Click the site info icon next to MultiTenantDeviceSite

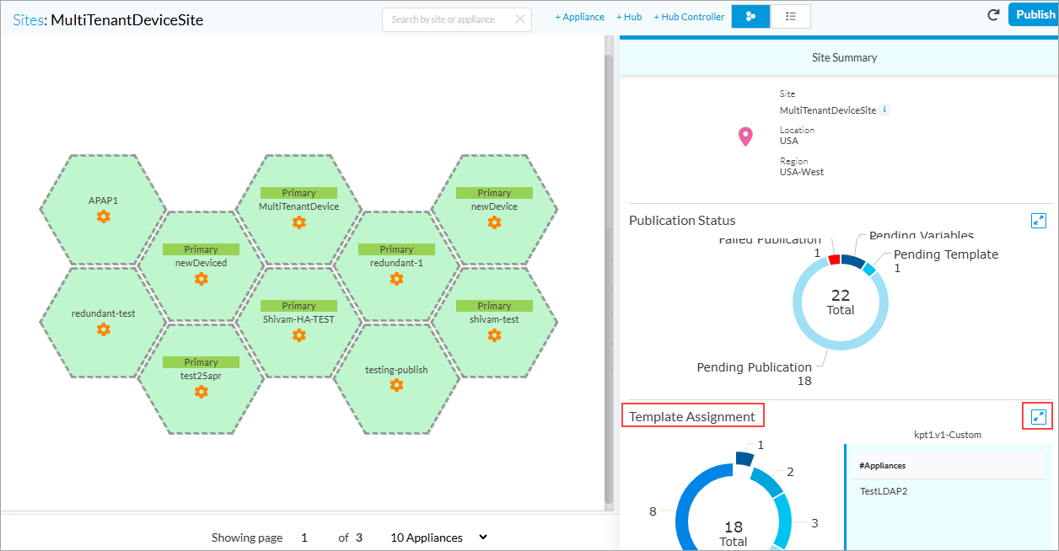click(884, 110)
